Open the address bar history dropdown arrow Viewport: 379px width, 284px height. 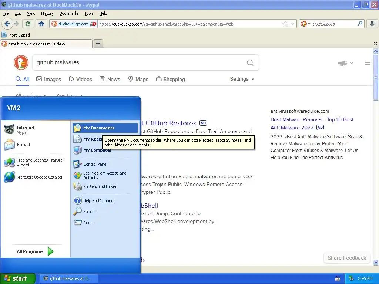coord(292,24)
